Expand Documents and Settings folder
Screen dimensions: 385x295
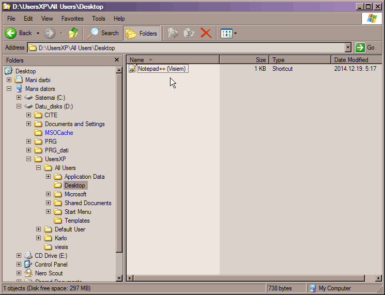point(29,124)
